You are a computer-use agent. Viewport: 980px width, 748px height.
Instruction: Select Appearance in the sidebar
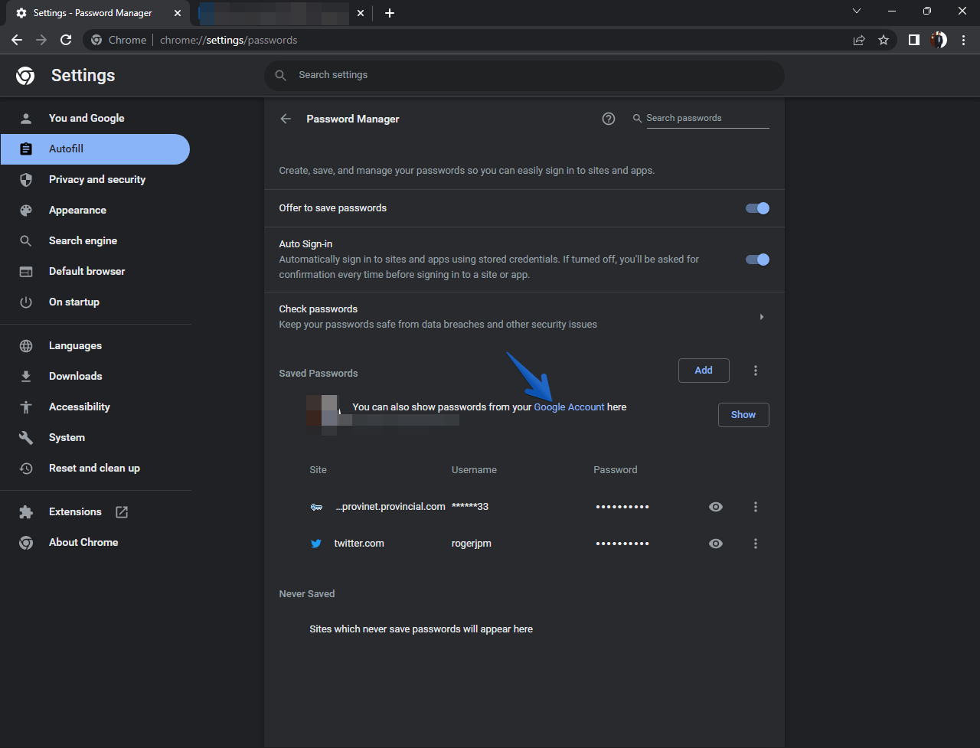click(77, 210)
